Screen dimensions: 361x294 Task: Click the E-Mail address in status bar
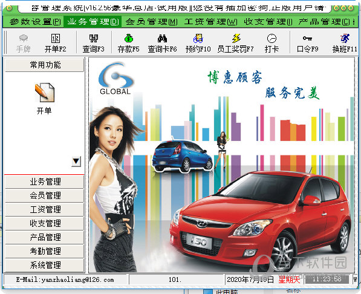pyautogui.click(x=65, y=279)
